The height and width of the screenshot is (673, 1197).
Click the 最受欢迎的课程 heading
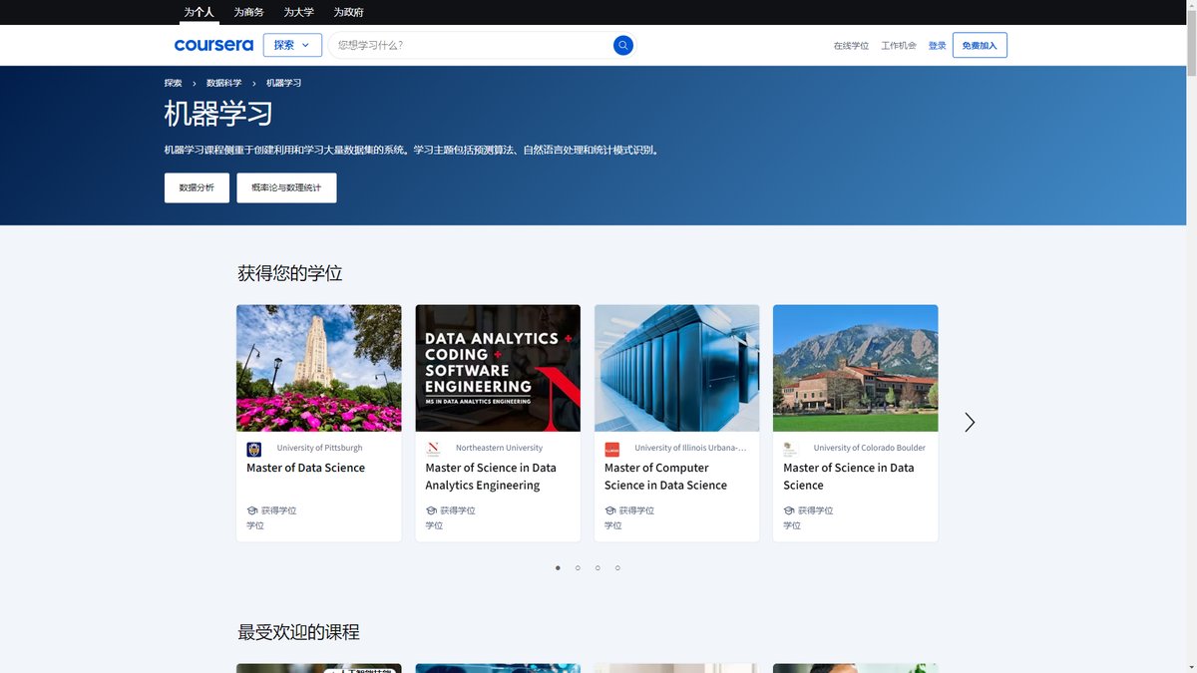pos(298,632)
